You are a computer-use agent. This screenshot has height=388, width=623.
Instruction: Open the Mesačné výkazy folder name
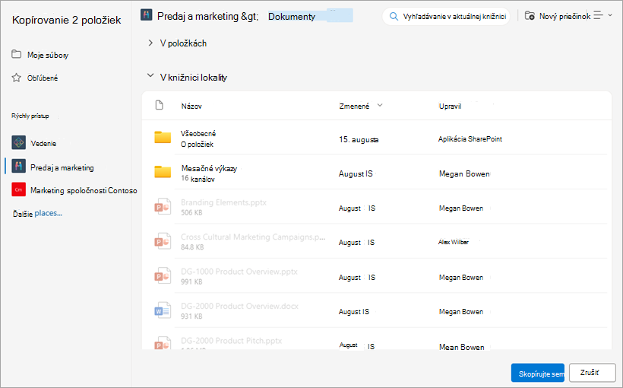click(209, 168)
